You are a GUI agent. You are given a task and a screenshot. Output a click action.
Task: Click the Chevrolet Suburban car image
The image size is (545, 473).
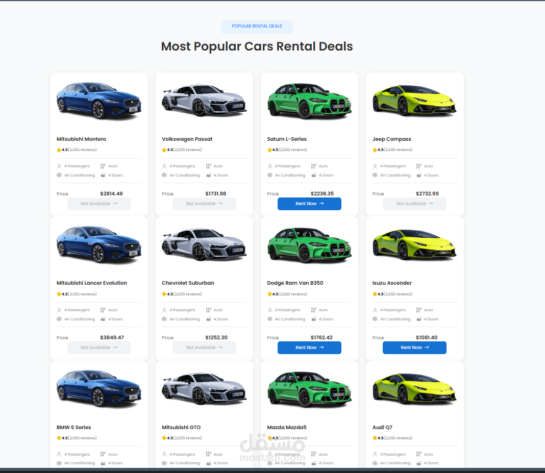click(204, 244)
